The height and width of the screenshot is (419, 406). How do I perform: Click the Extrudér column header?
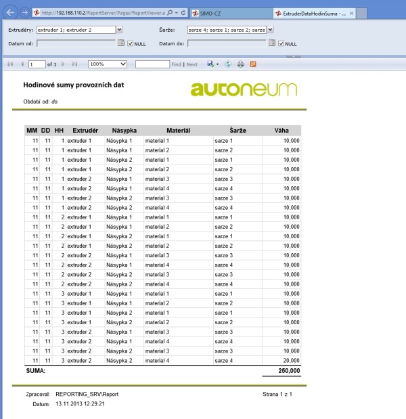(85, 131)
